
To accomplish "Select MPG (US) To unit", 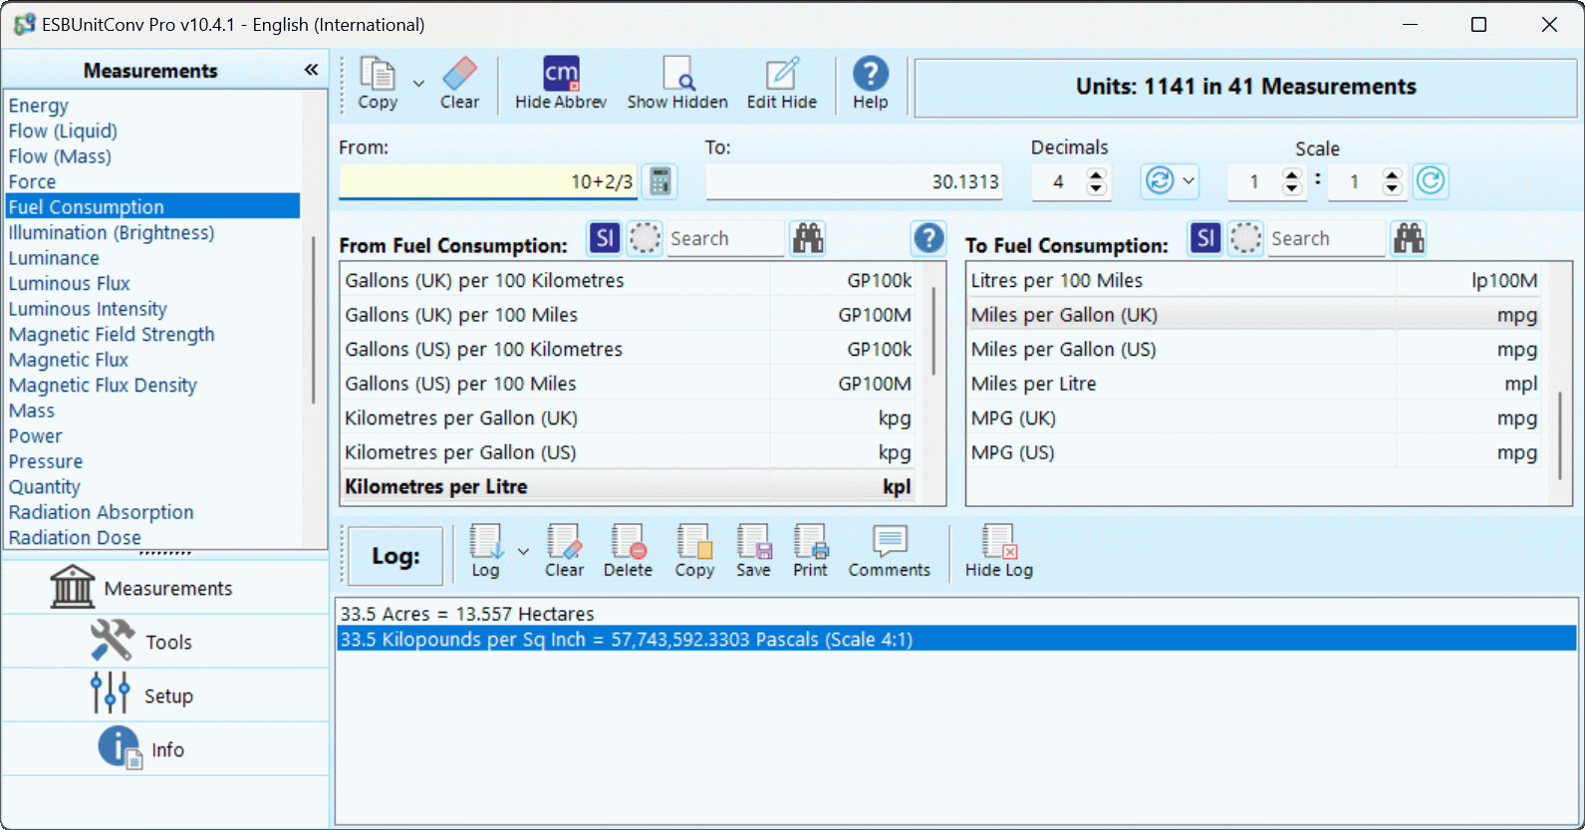I will [1254, 452].
